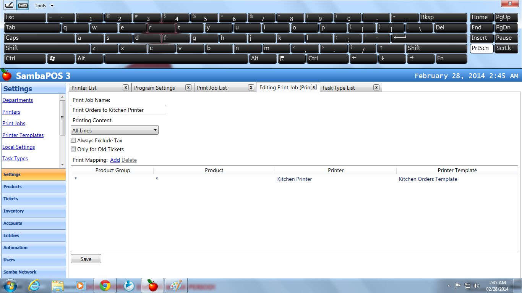Click the SambaPOS apple logo icon
The width and height of the screenshot is (522, 293).
point(6,75)
